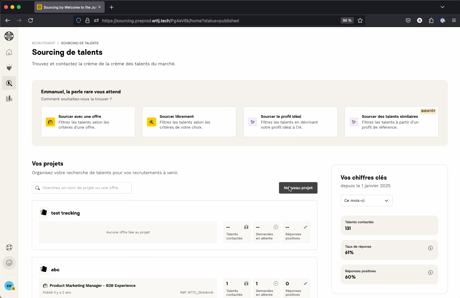
Task: Bookmark this page with the star icon
Action: pyautogui.click(x=360, y=20)
